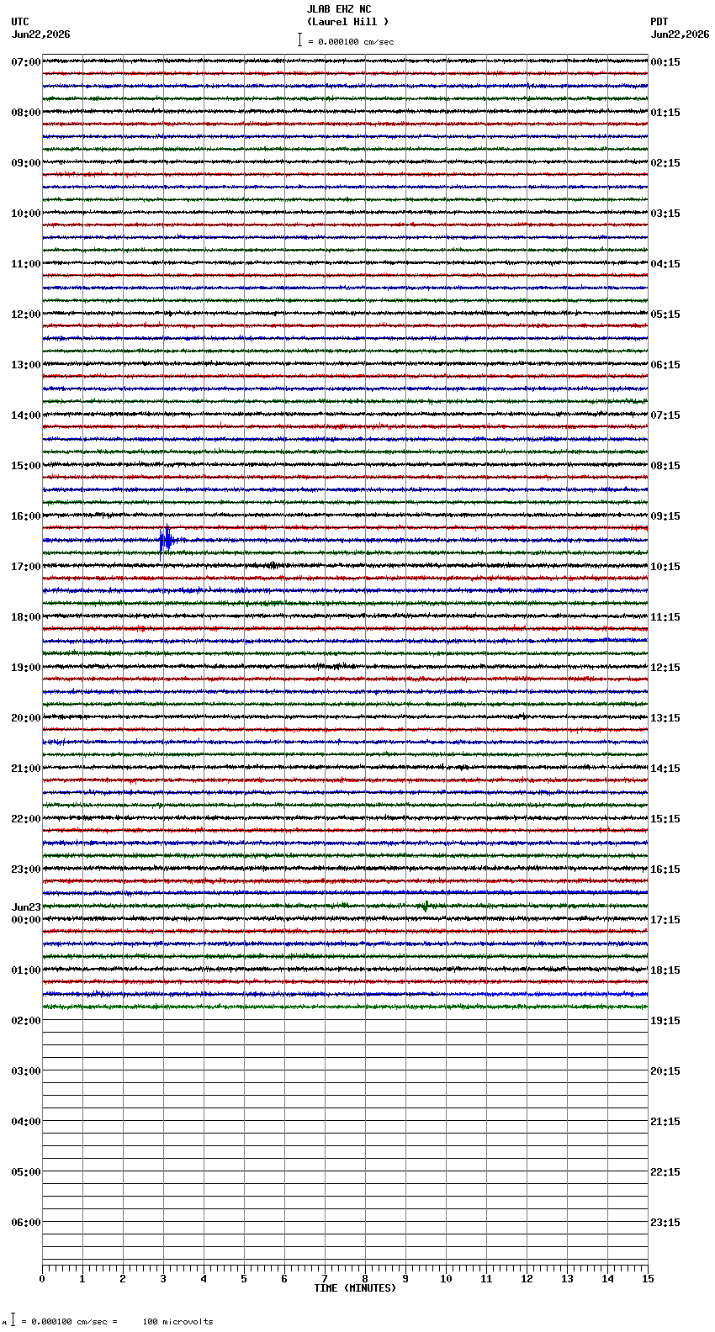Click the '16:00' UTC time label
This screenshot has width=715, height=1332.
(26, 516)
